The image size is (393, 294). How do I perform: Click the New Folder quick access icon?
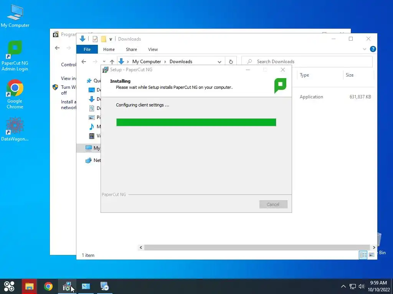(x=104, y=39)
